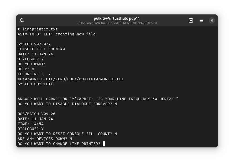This screenshot has width=234, height=165.
Task: Click the DOS/BATCH V09-20 text line
Action: [x=36, y=114]
